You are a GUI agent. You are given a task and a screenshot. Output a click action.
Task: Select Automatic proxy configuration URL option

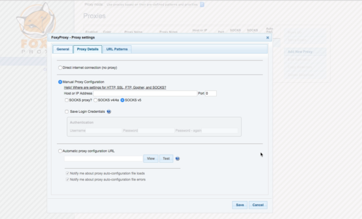60,151
